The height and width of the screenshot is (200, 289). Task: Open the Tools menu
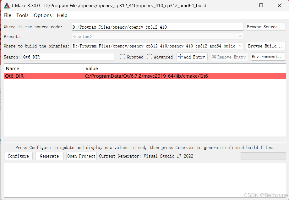click(x=23, y=15)
